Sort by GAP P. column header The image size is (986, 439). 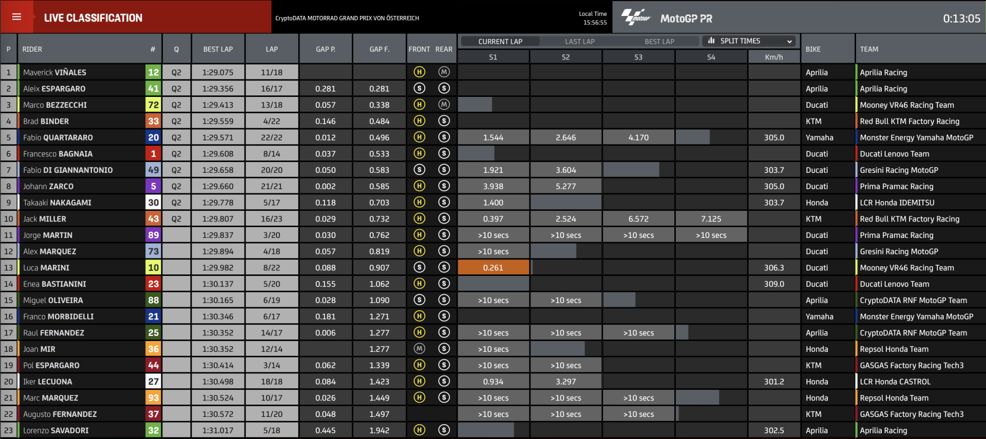pyautogui.click(x=326, y=49)
